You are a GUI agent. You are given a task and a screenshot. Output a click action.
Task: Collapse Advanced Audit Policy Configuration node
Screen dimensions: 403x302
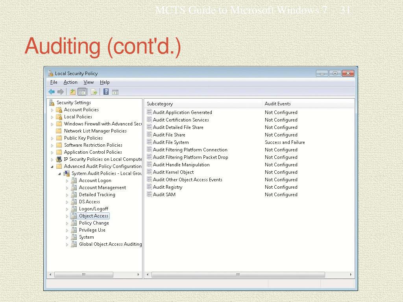coord(52,167)
